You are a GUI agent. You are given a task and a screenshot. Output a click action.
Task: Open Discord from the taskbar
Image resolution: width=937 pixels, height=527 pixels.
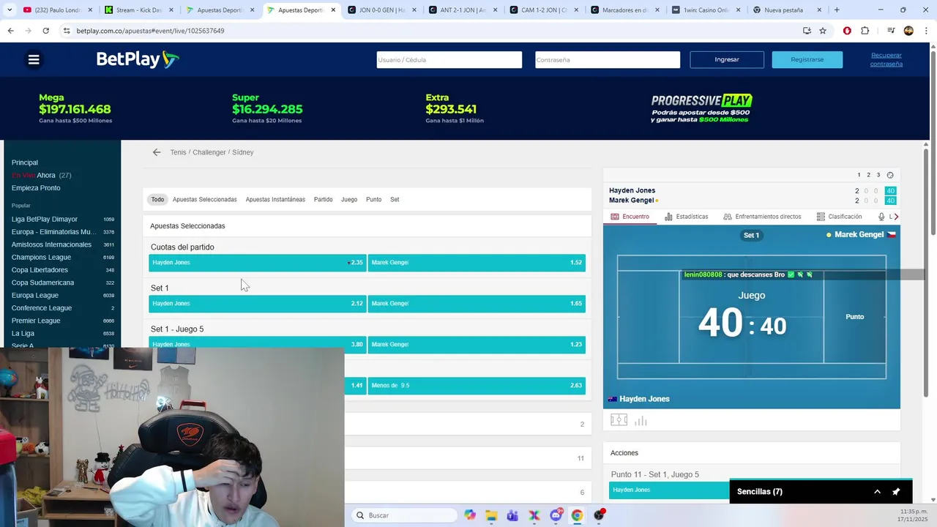(x=556, y=515)
